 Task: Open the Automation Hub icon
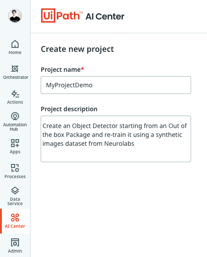(15, 116)
